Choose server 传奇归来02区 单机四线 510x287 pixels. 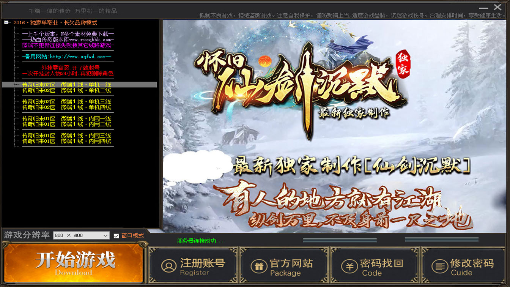(x=66, y=107)
